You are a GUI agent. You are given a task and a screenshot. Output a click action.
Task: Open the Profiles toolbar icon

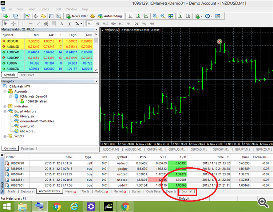tap(16, 16)
